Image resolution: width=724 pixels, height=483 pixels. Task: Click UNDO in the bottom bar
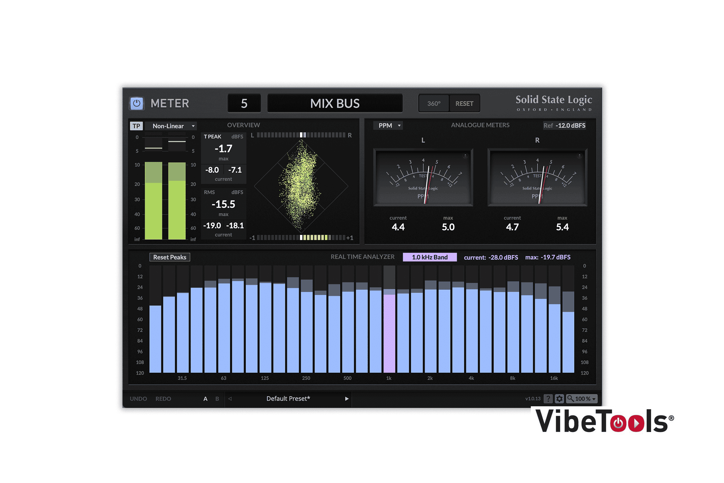coord(138,398)
